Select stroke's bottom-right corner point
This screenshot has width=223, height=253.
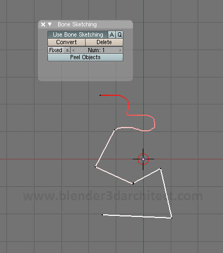[x=172, y=218]
